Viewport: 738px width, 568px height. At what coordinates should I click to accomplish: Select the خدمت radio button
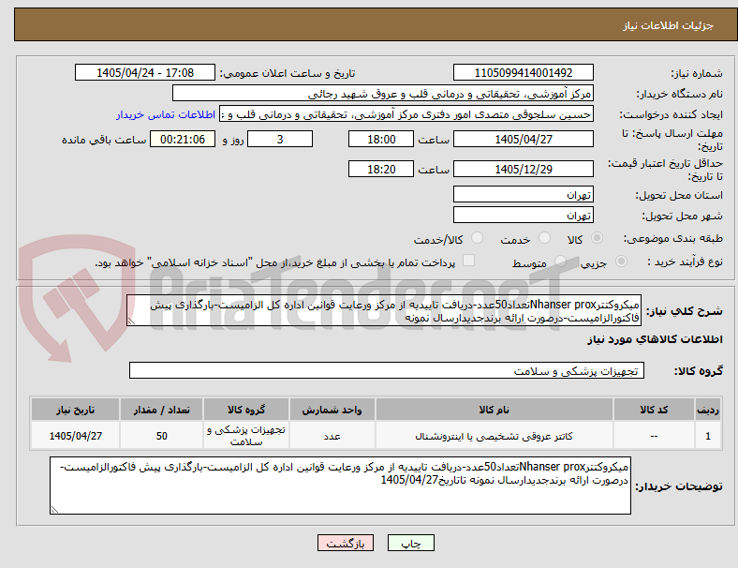tap(544, 238)
